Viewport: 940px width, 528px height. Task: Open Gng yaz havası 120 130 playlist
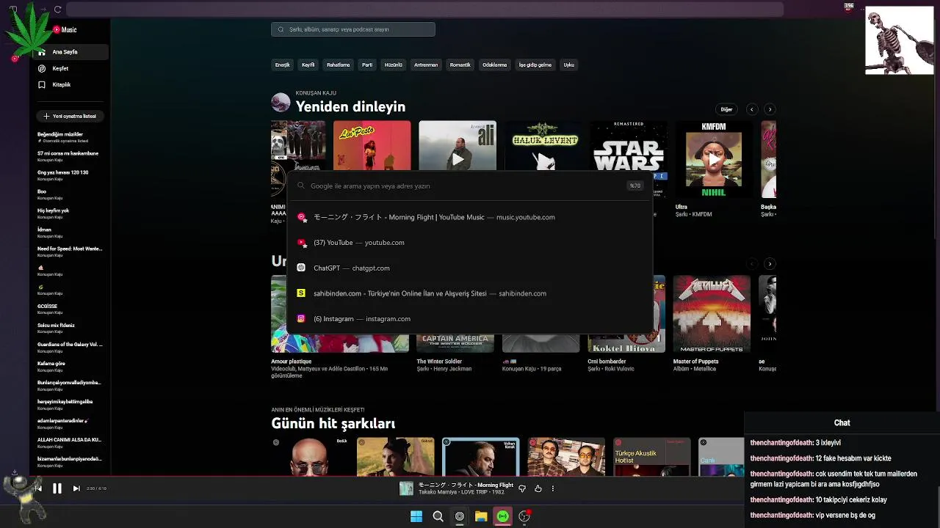click(70, 175)
